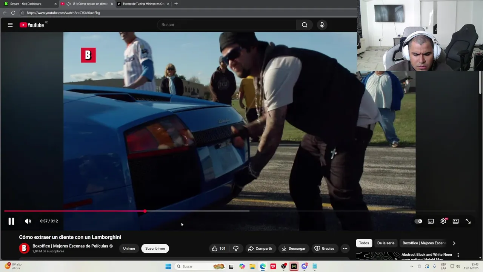Subscribe using the Suscribirme button
The width and height of the screenshot is (483, 272).
155,249
